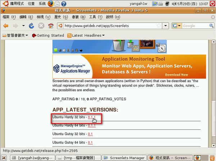The image size is (216, 161).
Task: Click the Google search input box
Action: tap(195, 26)
